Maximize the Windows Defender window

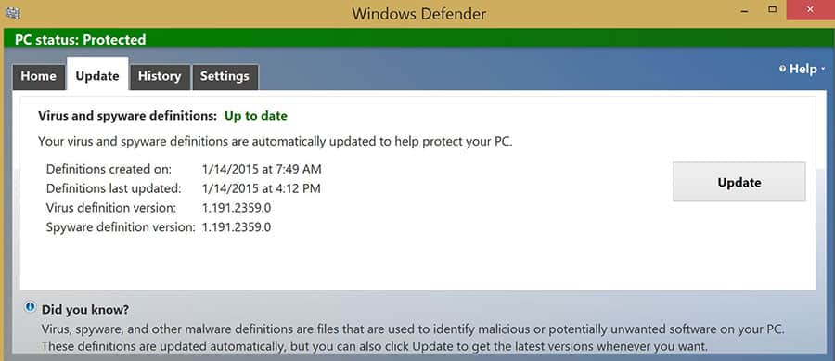click(772, 10)
